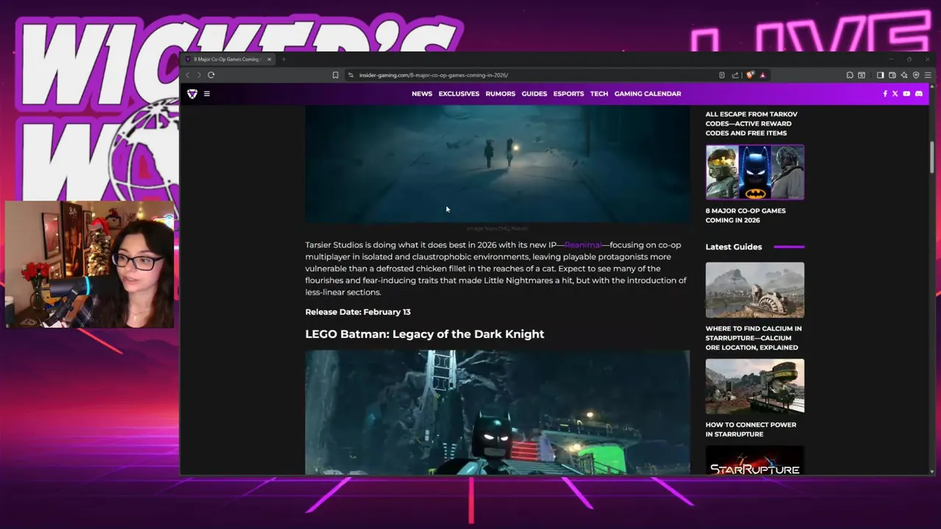Open the X social icon in the header

coord(895,94)
